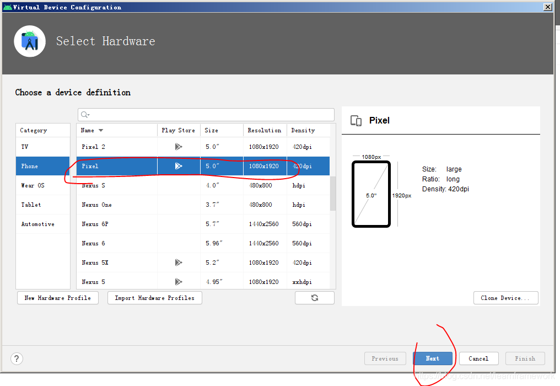Click the 560dpi density of Nexus 6
Image resolution: width=560 pixels, height=386 pixels.
[x=302, y=243]
